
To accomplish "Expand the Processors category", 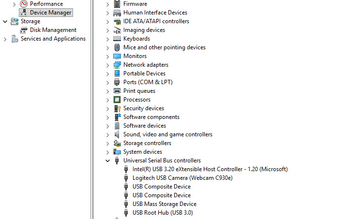I will 107,100.
